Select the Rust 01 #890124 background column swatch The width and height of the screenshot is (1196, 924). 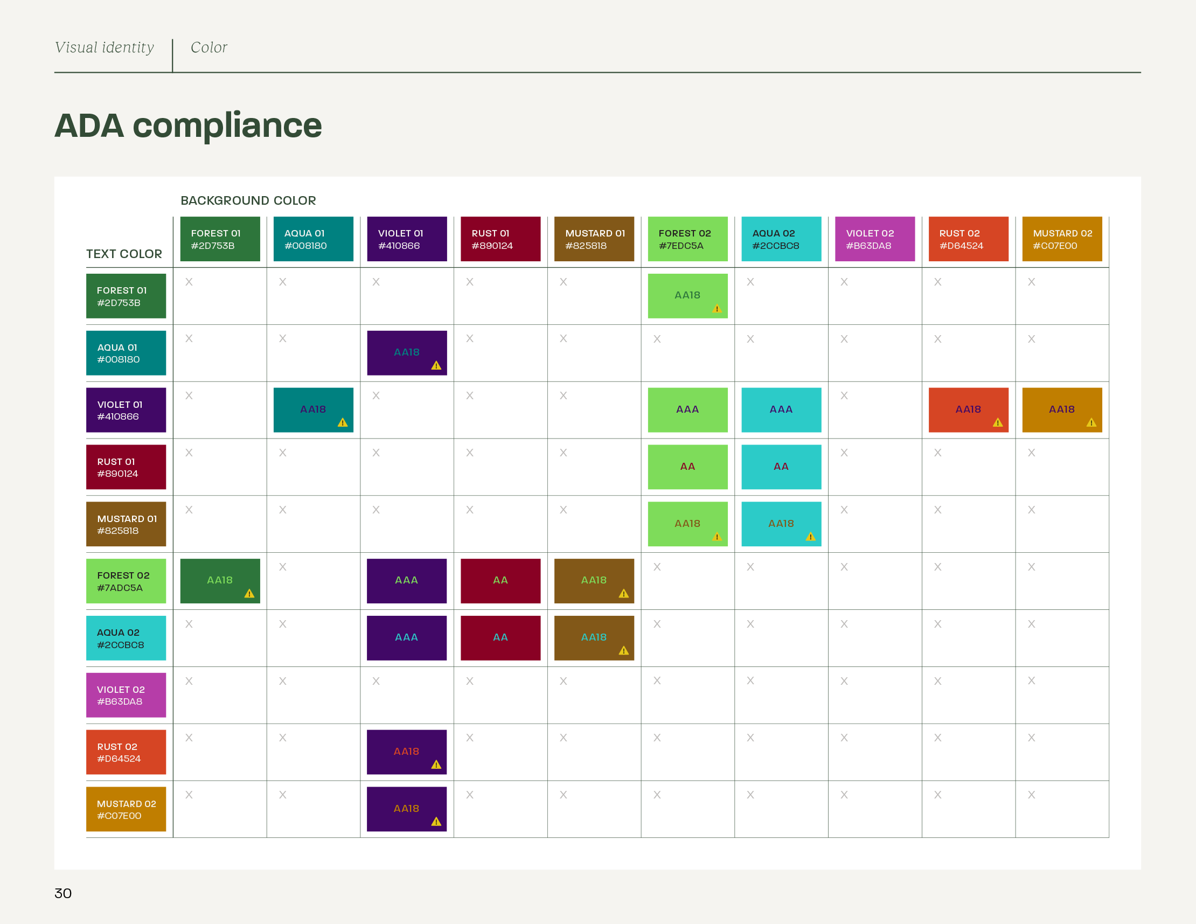pyautogui.click(x=500, y=239)
